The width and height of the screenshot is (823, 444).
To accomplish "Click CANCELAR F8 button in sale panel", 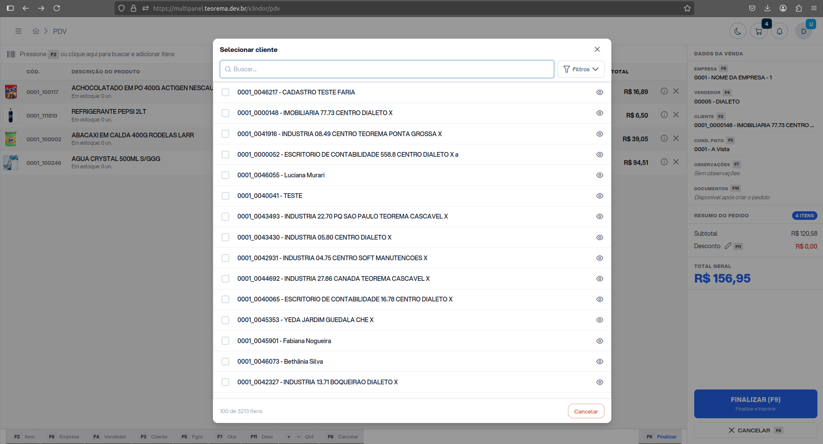I will pyautogui.click(x=756, y=430).
